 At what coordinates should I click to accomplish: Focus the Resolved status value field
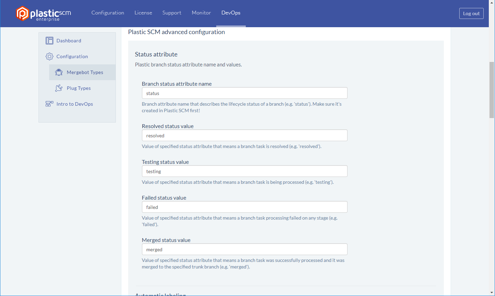(244, 135)
